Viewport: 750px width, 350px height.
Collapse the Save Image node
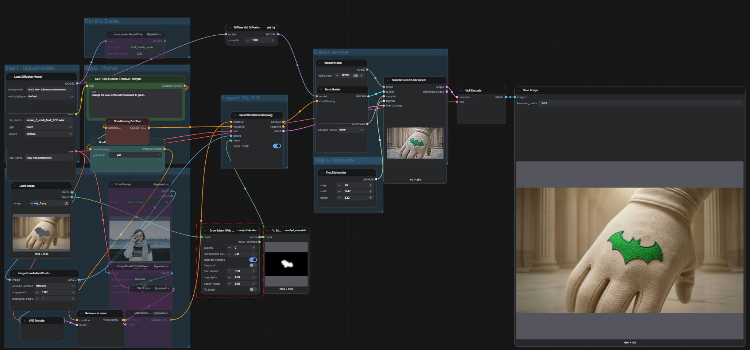(519, 90)
